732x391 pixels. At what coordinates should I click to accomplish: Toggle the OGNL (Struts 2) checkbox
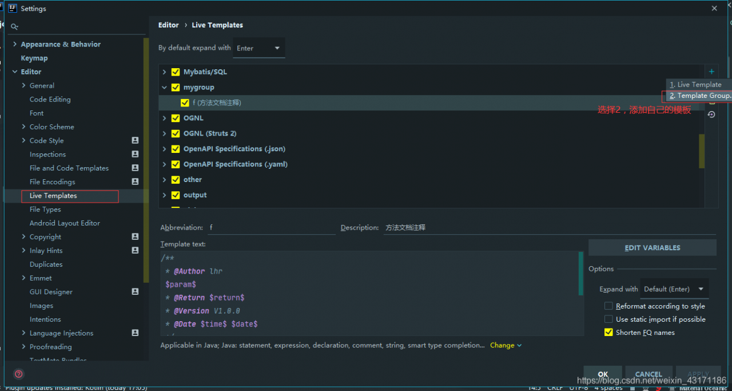176,133
